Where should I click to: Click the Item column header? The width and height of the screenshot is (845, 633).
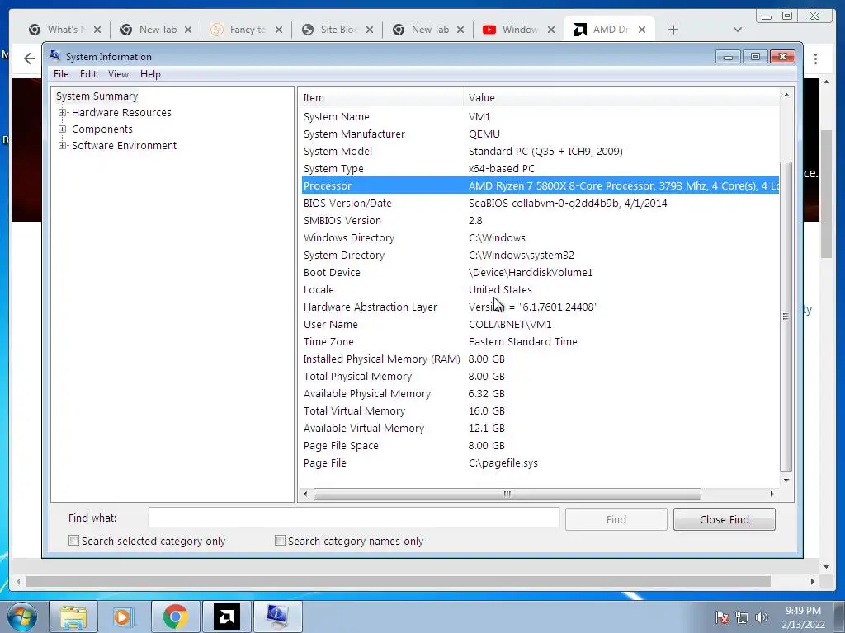point(380,97)
